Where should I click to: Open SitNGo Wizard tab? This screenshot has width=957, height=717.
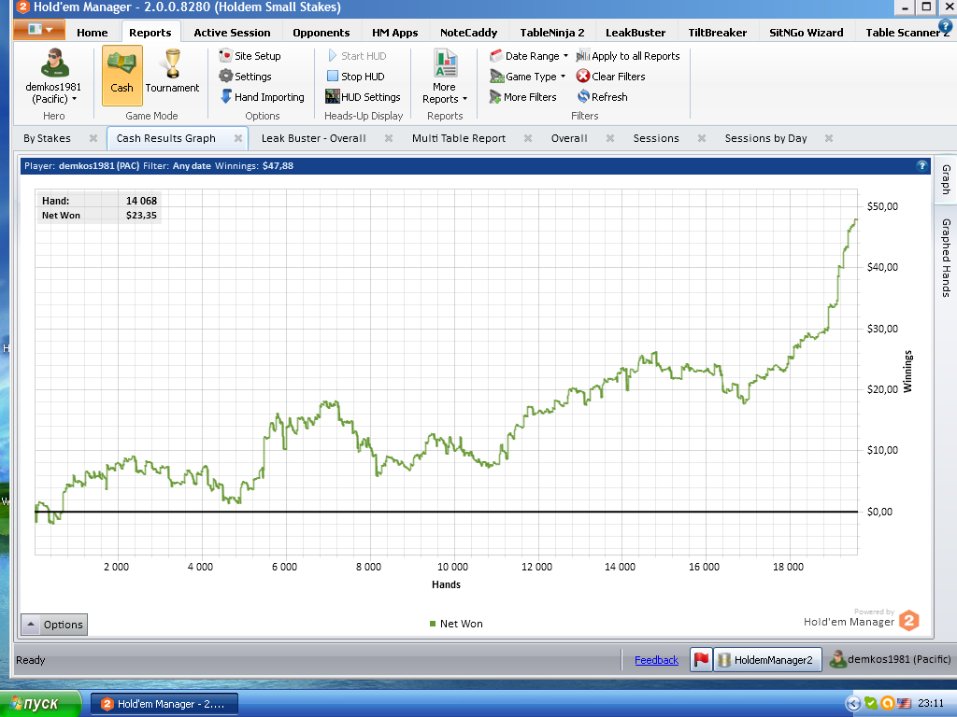[807, 33]
